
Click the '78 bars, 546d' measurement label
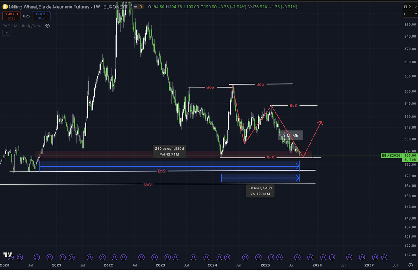[x=260, y=191]
